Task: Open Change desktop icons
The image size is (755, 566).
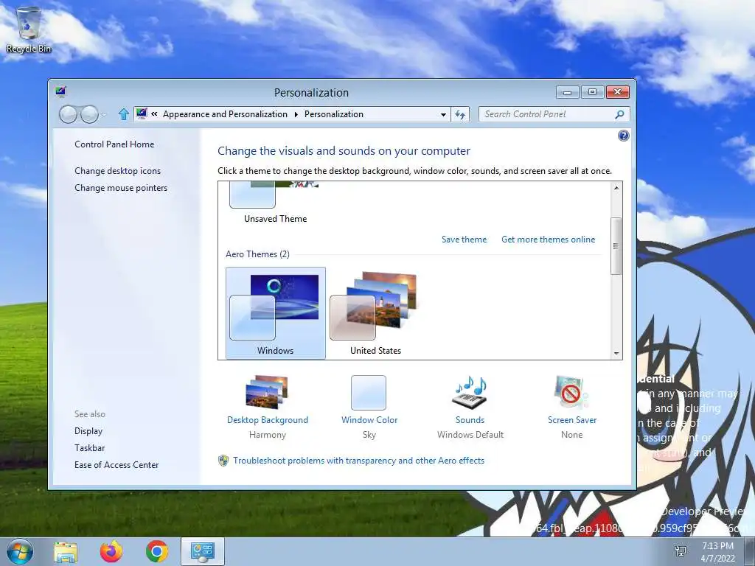Action: point(117,171)
